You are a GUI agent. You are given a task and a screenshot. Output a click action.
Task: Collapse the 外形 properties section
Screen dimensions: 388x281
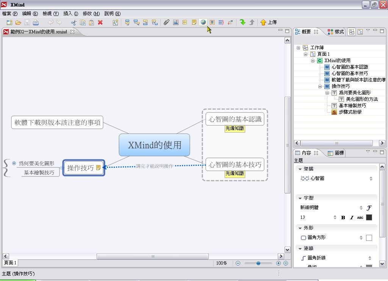(300, 228)
